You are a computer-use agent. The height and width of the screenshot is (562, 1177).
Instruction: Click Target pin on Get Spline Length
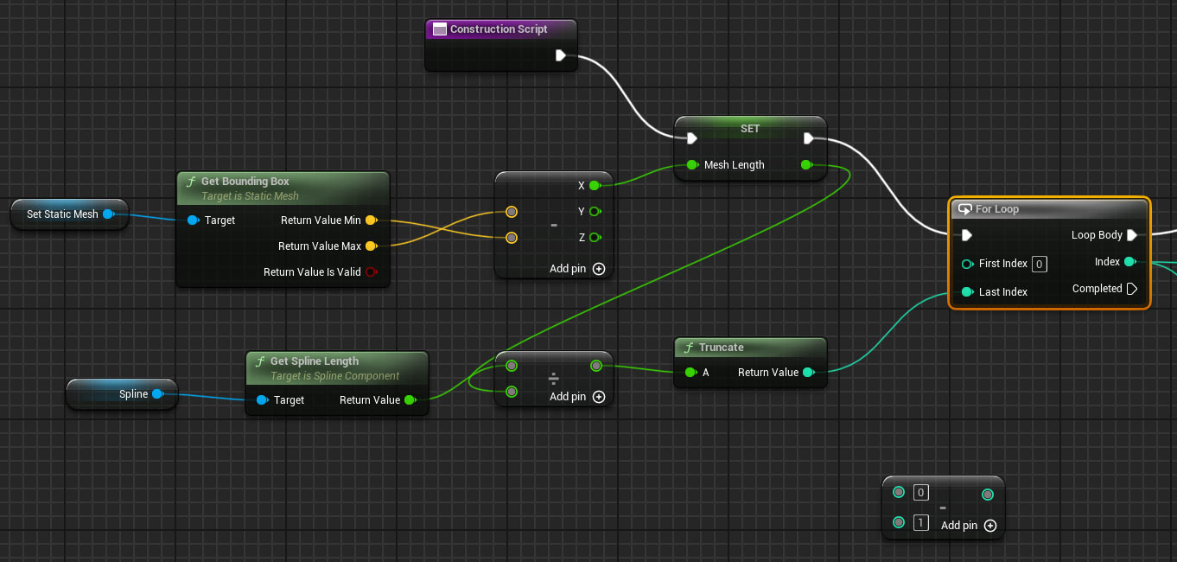tap(263, 399)
